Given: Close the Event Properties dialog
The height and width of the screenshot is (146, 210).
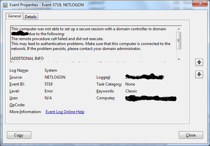Looking at the screenshot, I should 191,135.
